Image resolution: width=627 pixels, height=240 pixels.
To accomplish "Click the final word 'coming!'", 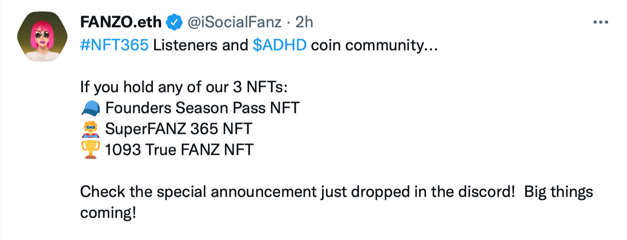I will point(108,213).
